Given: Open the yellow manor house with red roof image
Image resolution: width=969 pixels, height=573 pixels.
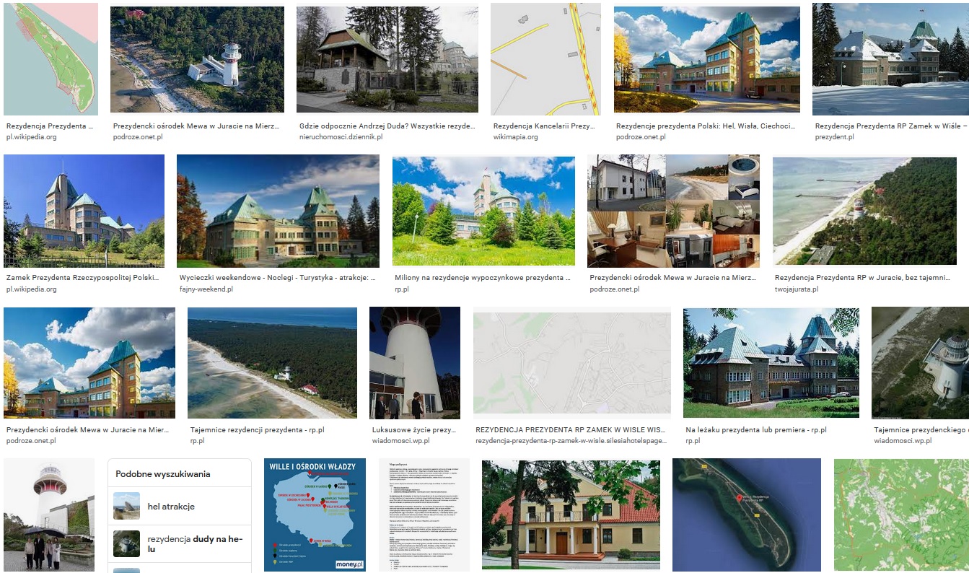Looking at the screenshot, I should click(570, 515).
